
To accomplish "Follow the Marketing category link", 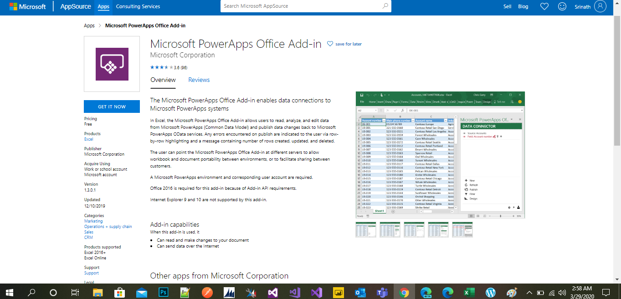I will [x=93, y=221].
